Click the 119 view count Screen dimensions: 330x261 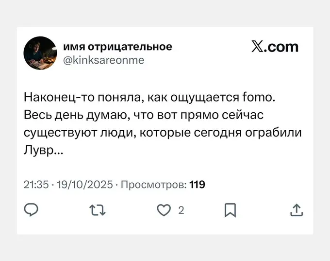[197, 185]
